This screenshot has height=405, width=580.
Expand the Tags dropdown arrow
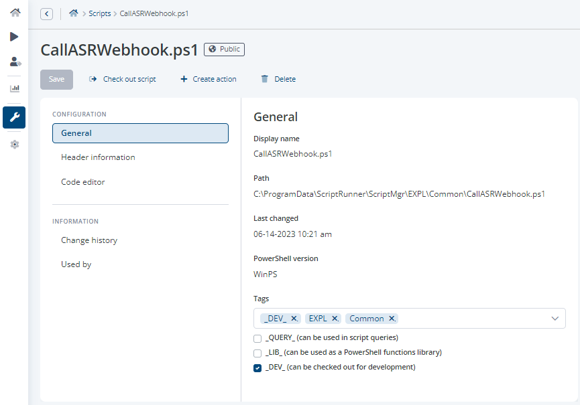[555, 319]
